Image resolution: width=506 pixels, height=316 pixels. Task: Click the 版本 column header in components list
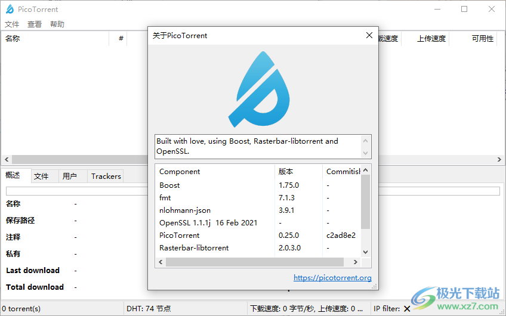pos(298,172)
